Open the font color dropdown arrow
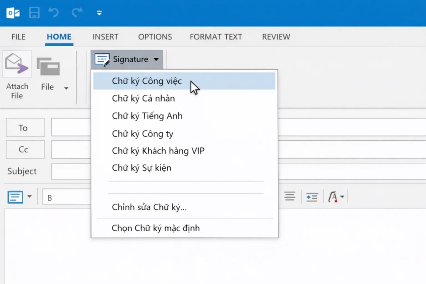 pyautogui.click(x=342, y=197)
